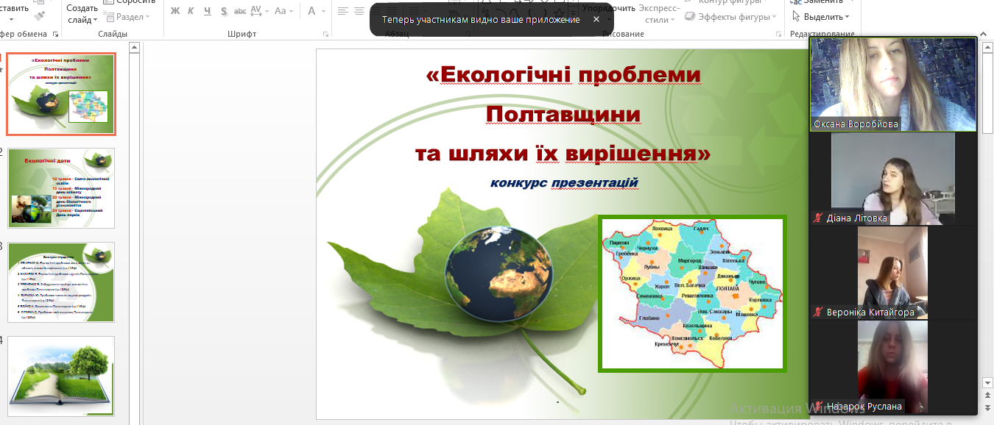Toggle bold (Ж) text formatting
The image size is (994, 425).
click(x=175, y=11)
